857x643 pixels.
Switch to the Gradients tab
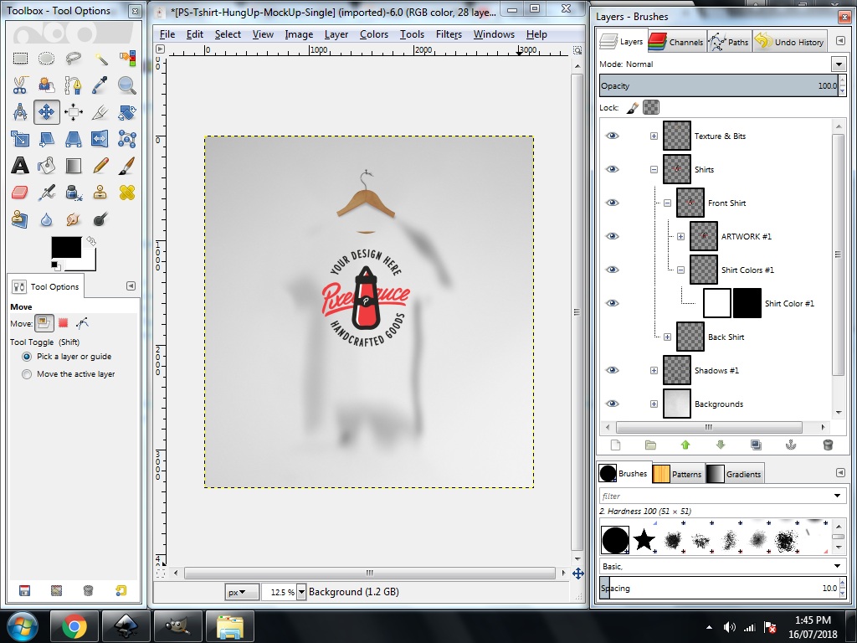735,474
